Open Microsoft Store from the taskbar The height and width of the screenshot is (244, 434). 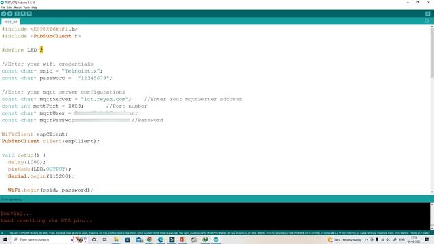coord(127,239)
